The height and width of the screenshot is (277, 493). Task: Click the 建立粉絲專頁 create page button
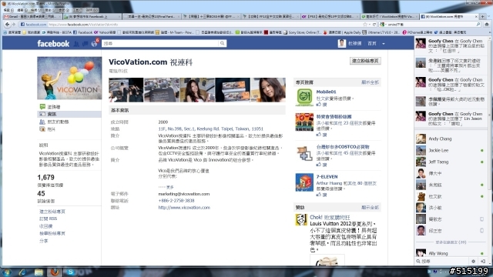click(365, 61)
